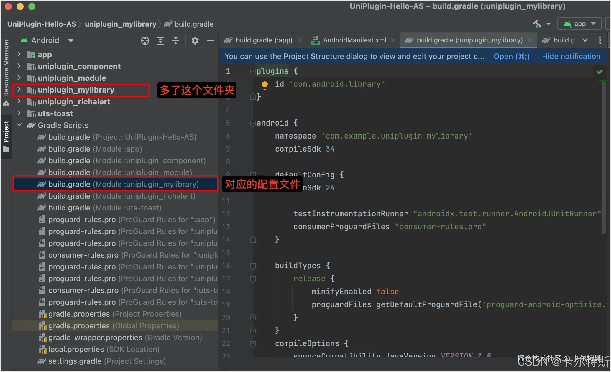The height and width of the screenshot is (372, 611).
Task: Show hidden editor tabs dropdown chevron
Action: click(x=585, y=40)
